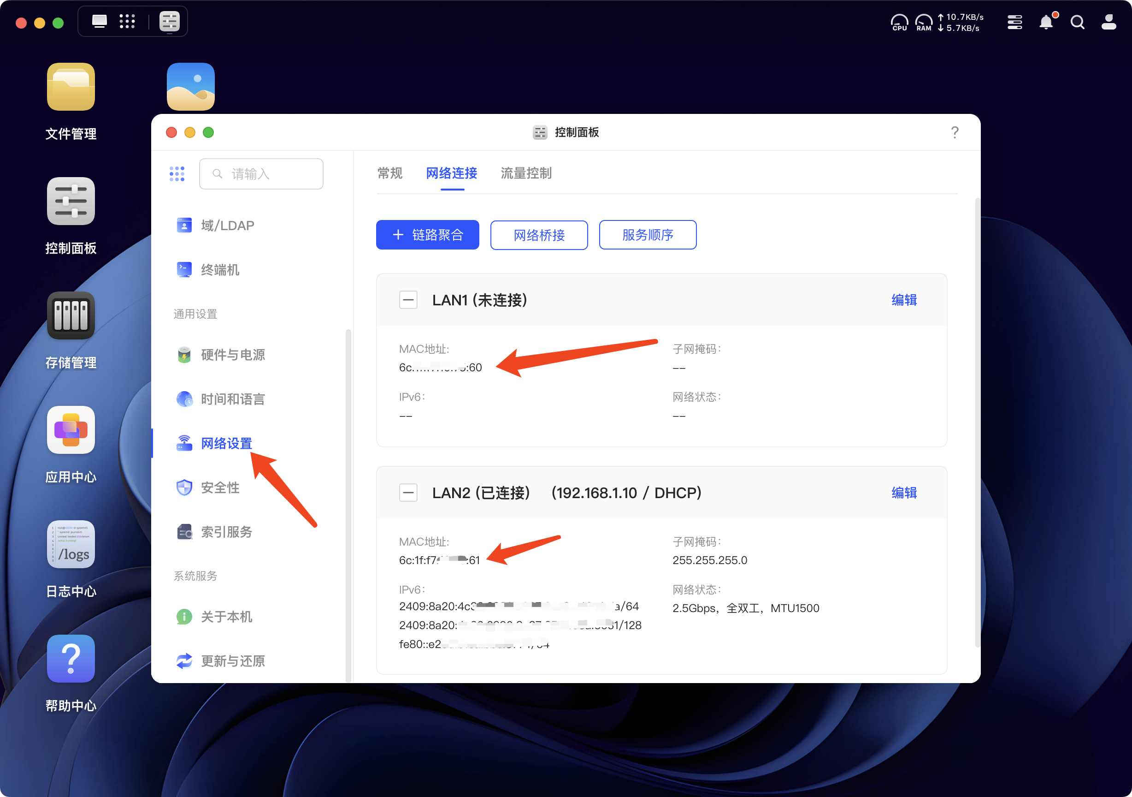Collapse the LAN2 section
The width and height of the screenshot is (1132, 797).
(x=408, y=493)
